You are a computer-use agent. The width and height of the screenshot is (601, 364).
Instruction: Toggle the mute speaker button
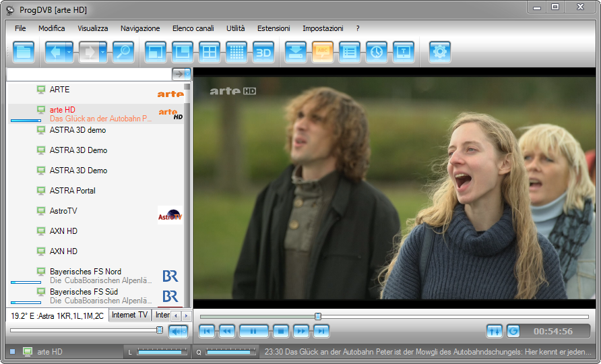(176, 332)
